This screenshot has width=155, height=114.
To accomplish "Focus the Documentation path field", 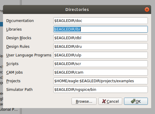I will coord(100,21).
